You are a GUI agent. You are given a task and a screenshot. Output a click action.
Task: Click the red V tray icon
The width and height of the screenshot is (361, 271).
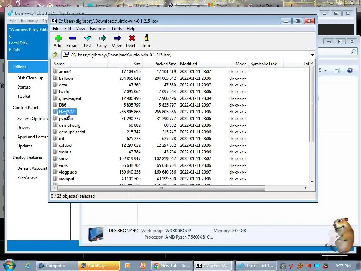pyautogui.click(x=291, y=266)
